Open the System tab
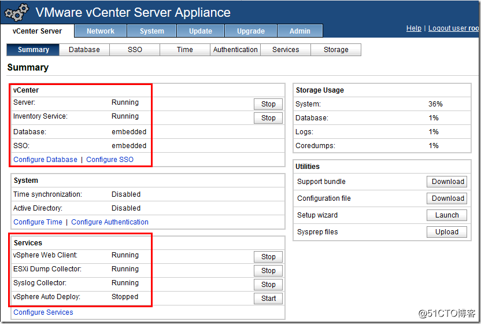Viewport: 481px width, 324px height. [152, 31]
